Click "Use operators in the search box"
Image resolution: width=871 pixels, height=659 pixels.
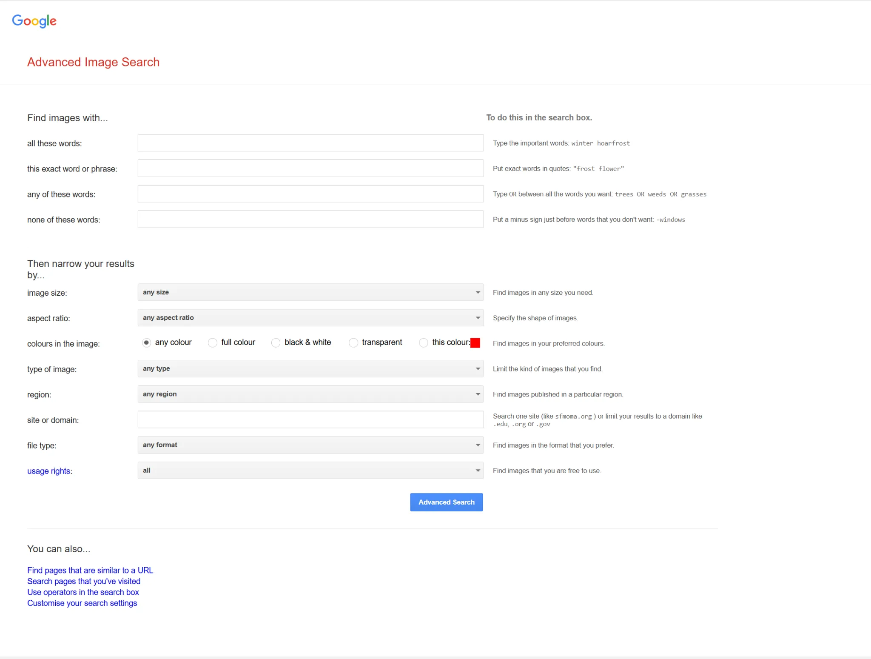[x=83, y=592]
